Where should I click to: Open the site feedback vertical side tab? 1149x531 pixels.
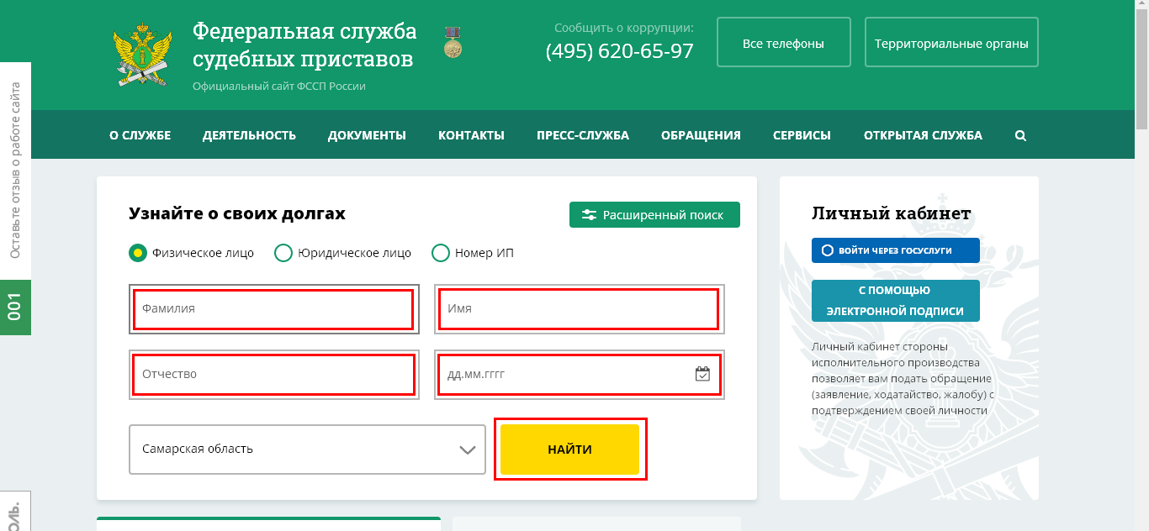coord(15,171)
